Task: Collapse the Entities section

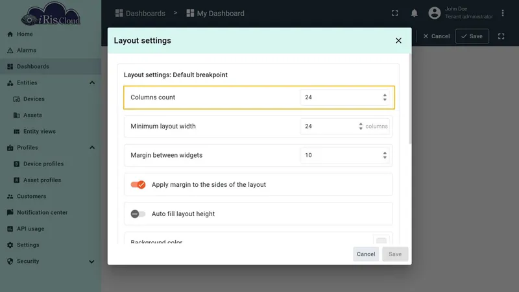Action: 92,83
